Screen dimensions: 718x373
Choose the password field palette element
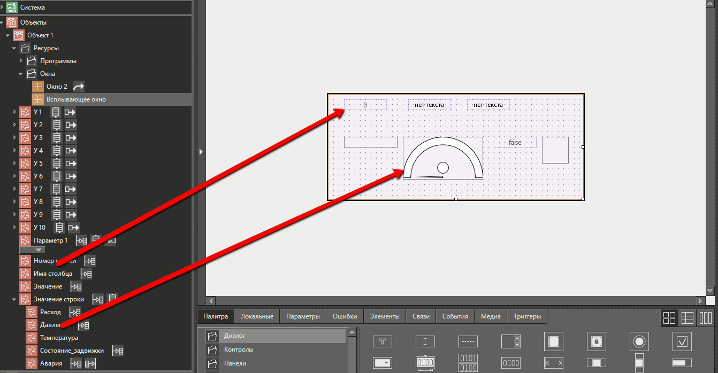coord(468,341)
